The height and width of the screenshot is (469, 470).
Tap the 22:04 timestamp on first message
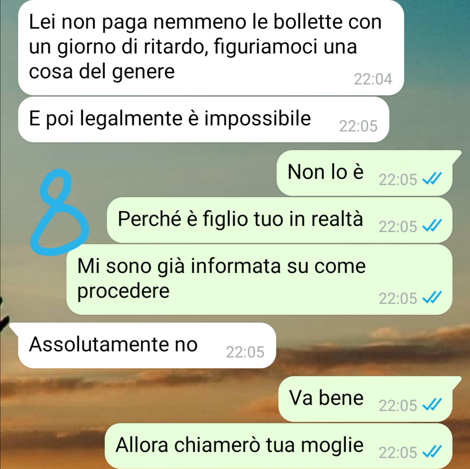click(x=373, y=79)
